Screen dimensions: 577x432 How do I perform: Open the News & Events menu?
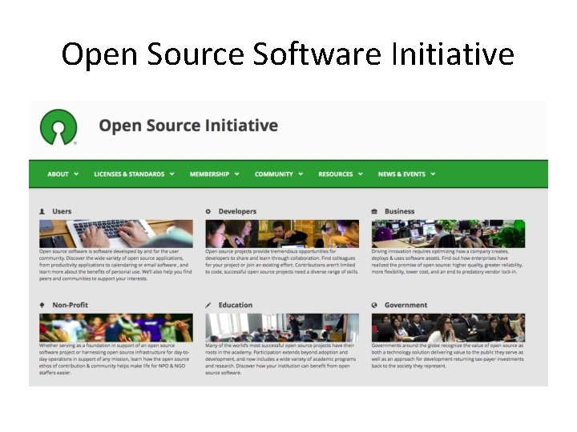tap(401, 174)
